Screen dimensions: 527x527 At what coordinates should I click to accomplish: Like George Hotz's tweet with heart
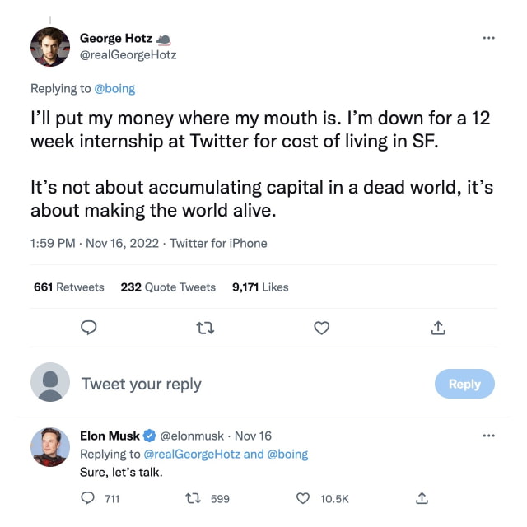tap(322, 329)
